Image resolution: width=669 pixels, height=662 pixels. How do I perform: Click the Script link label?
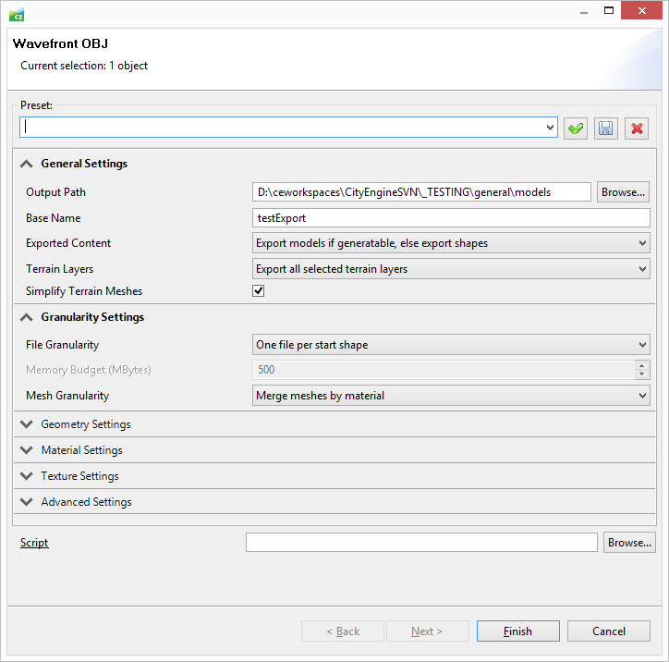(34, 543)
